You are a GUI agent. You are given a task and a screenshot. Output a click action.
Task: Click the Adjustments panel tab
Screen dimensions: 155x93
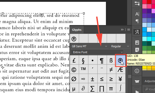point(150,81)
